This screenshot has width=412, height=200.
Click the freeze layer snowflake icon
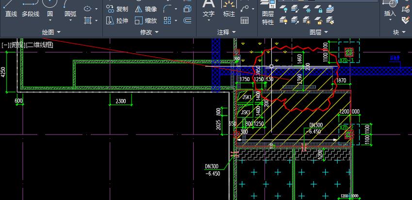point(307,9)
